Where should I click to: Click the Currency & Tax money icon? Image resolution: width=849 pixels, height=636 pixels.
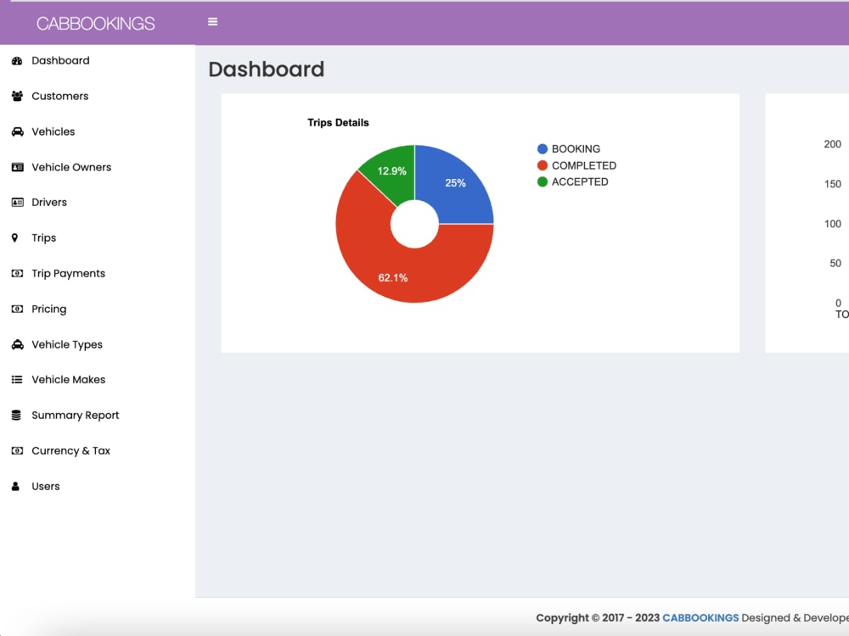[x=17, y=450]
